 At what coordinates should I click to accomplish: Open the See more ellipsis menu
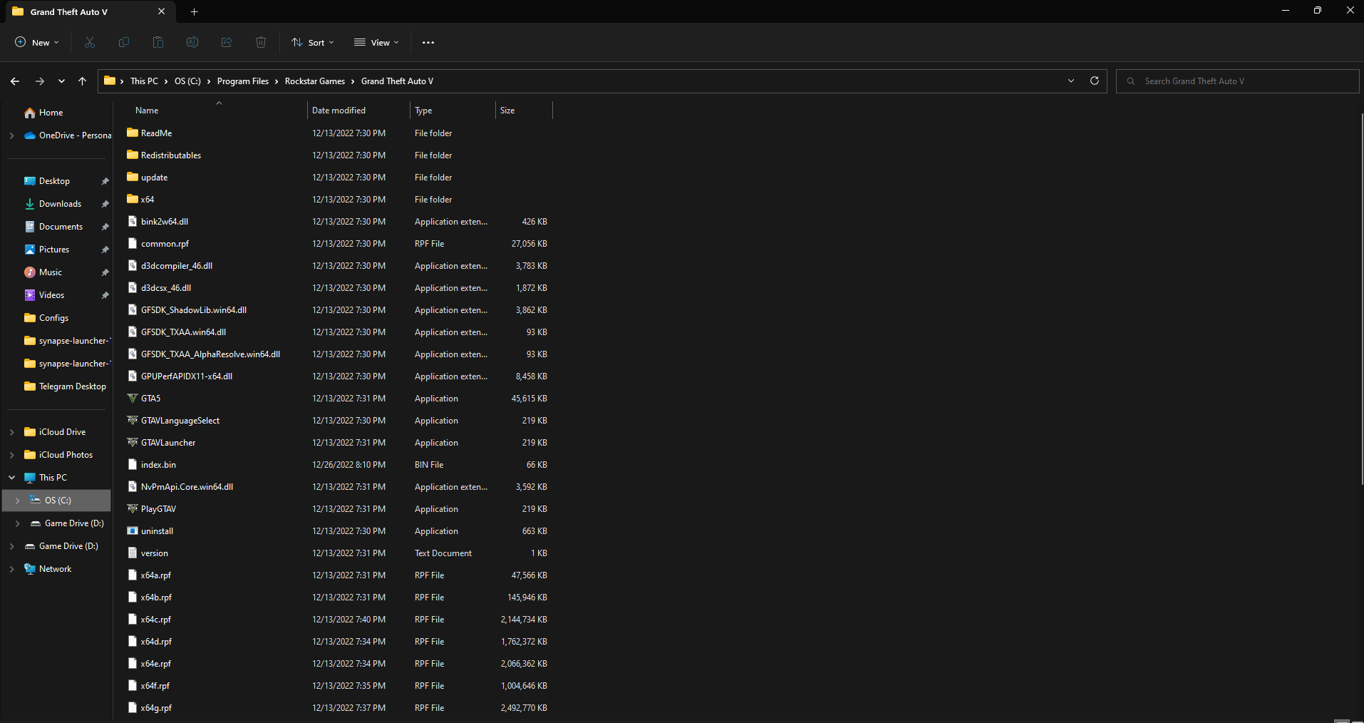[x=428, y=43]
